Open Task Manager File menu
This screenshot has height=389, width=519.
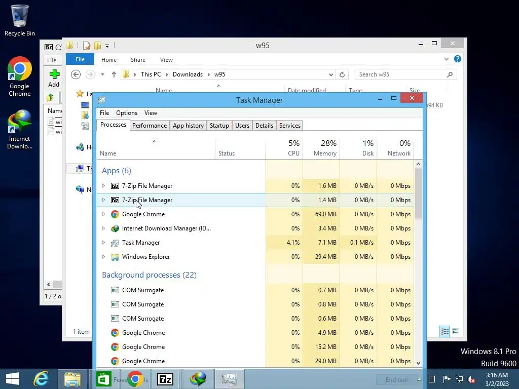coord(104,113)
